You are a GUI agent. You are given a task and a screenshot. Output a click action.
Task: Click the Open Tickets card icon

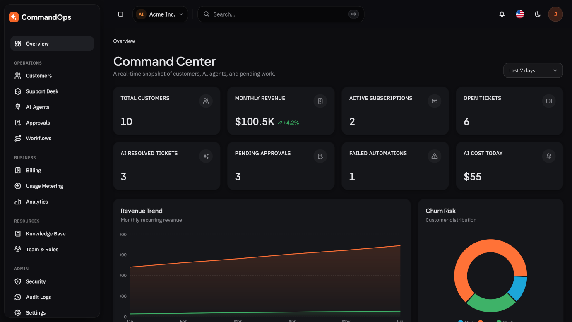(x=549, y=101)
